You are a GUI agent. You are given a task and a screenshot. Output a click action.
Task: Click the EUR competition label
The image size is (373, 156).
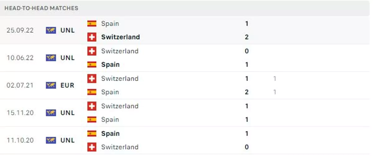(67, 85)
